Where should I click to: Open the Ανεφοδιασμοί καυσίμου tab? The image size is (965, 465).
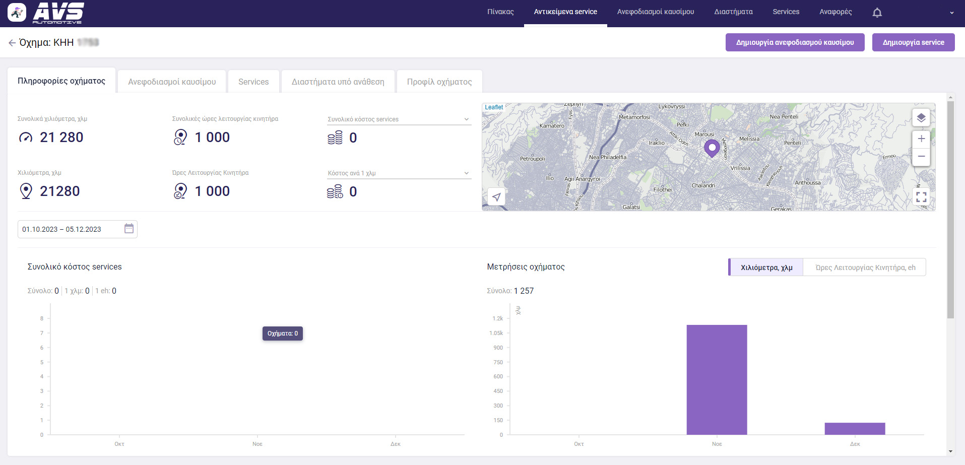click(x=172, y=82)
